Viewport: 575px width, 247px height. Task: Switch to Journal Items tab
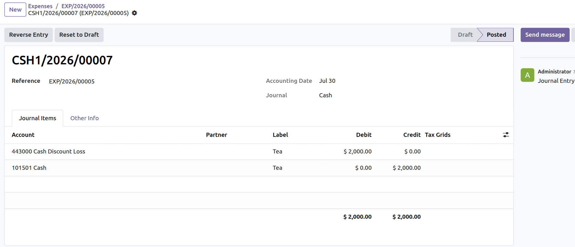(37, 118)
